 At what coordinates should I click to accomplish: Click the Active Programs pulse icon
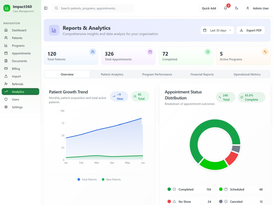(x=265, y=52)
